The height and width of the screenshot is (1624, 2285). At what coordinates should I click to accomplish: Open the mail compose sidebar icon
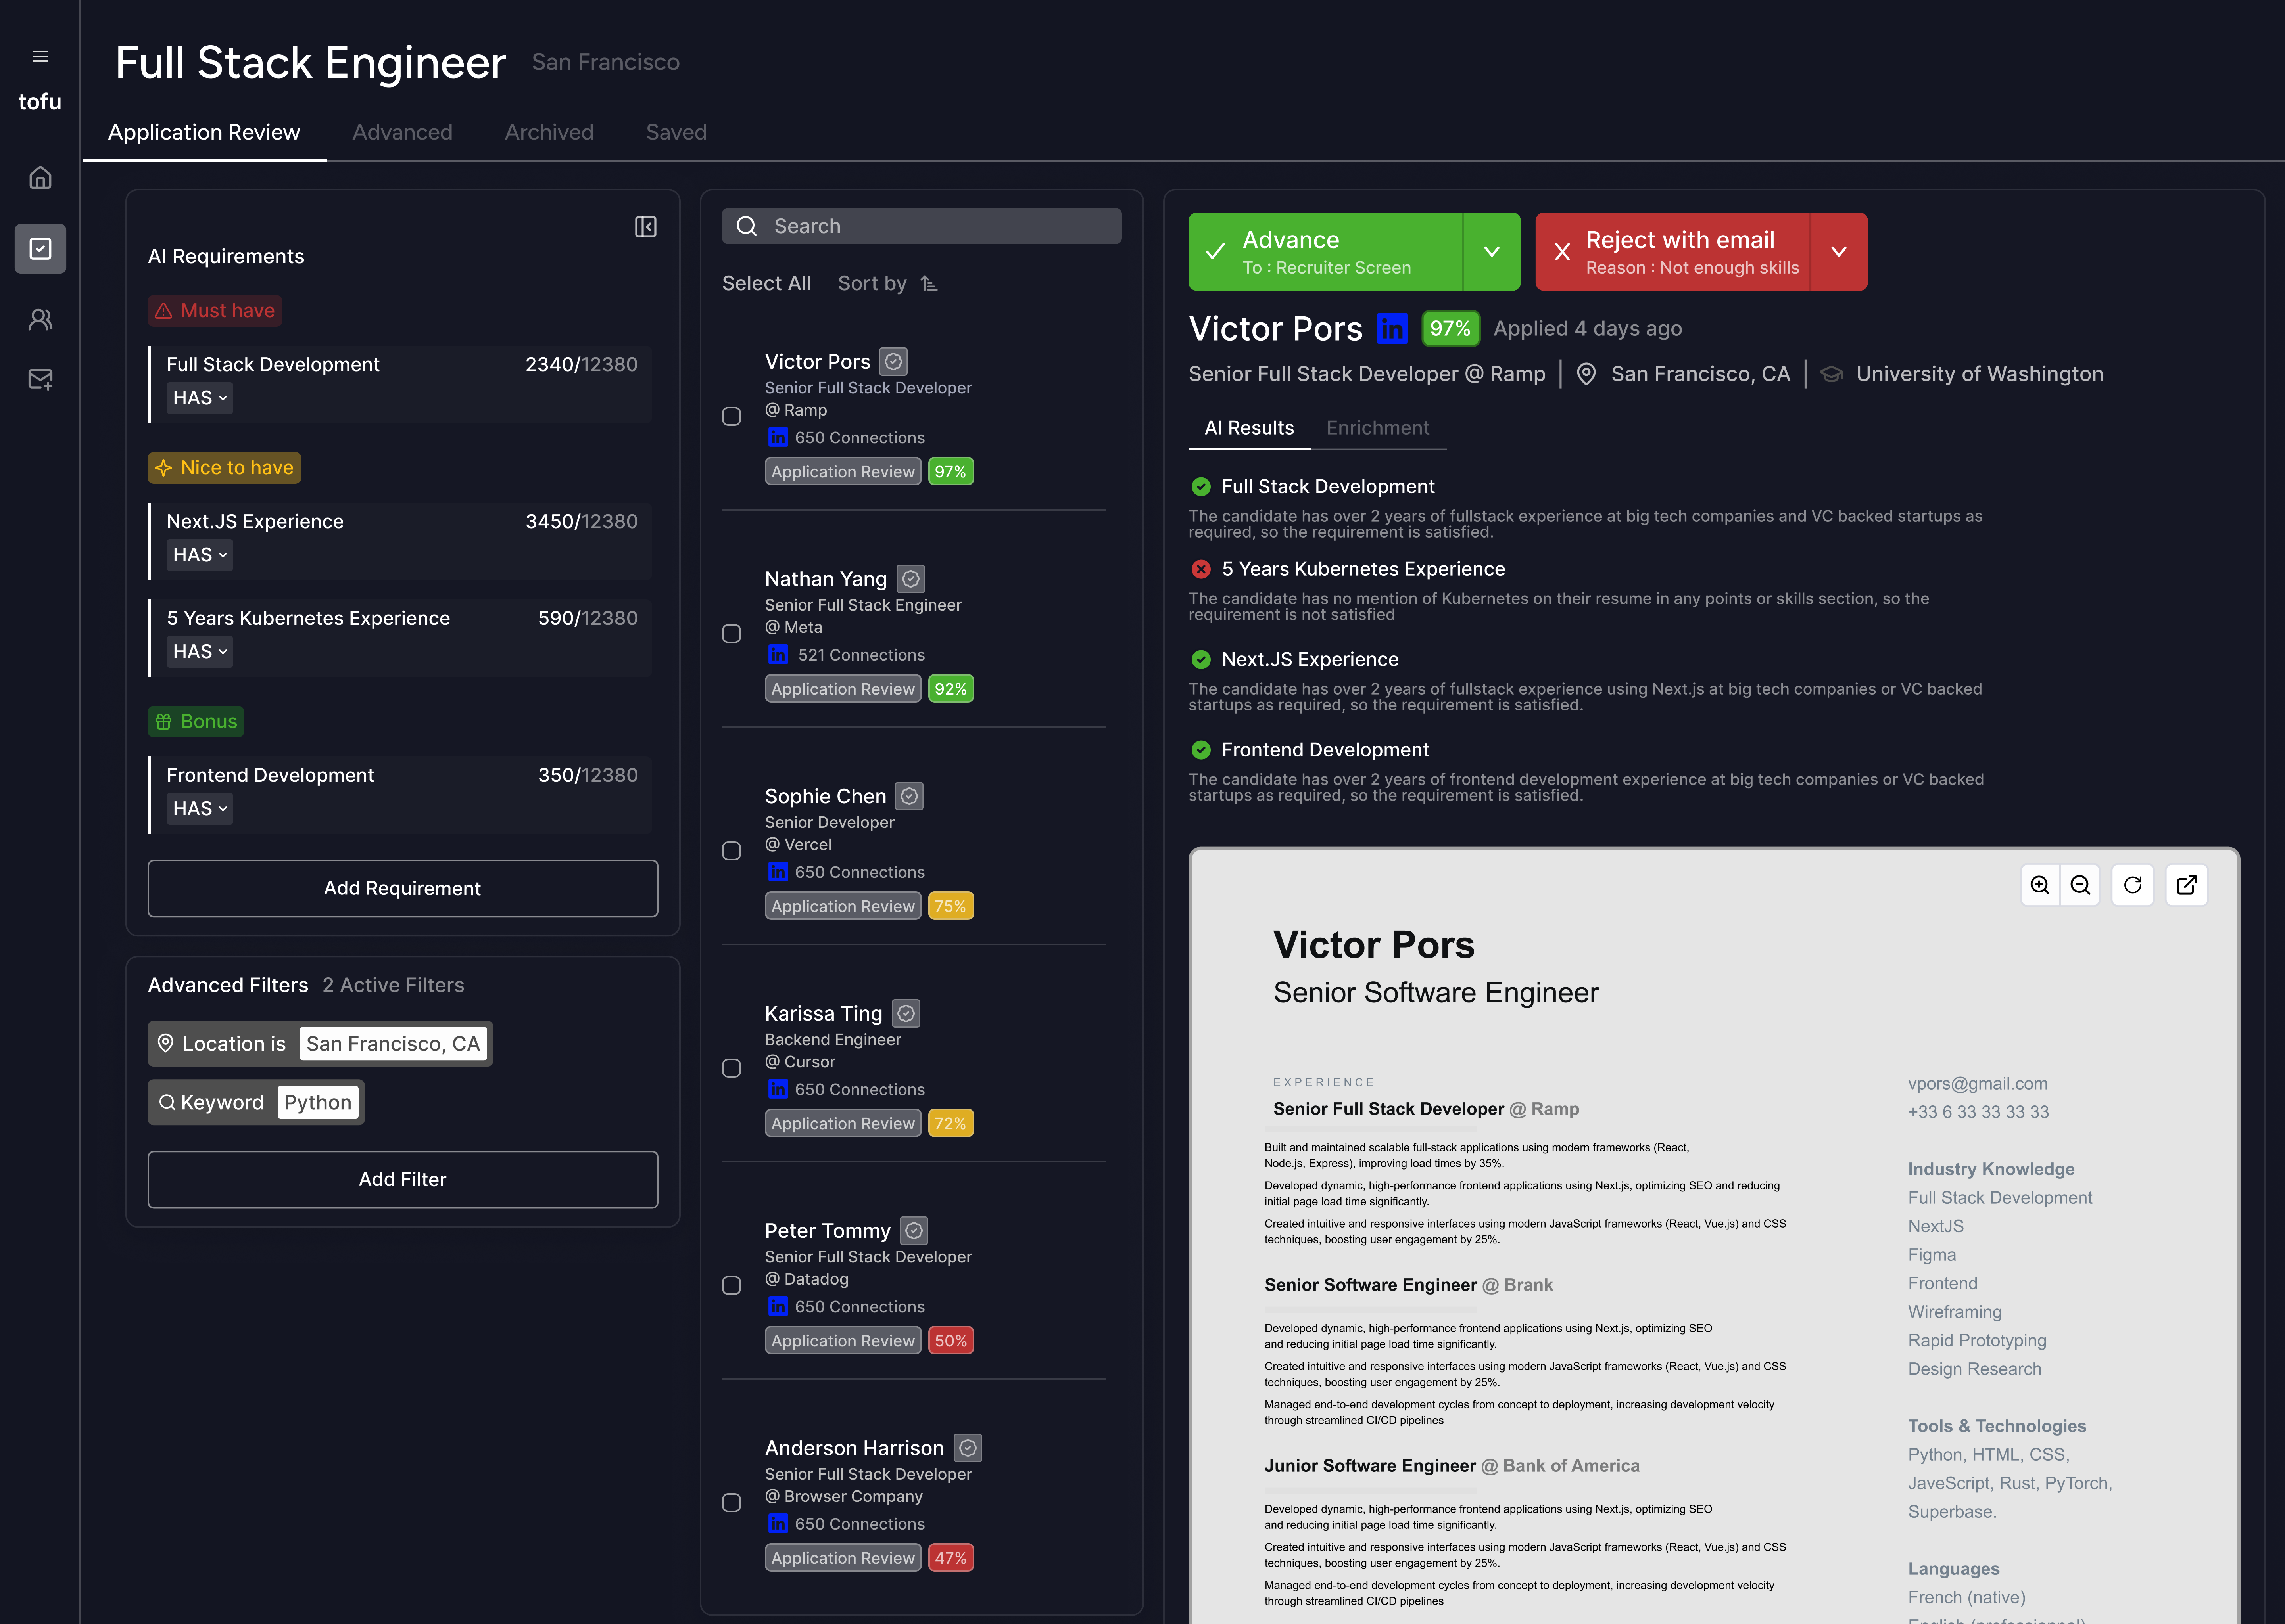tap(40, 379)
